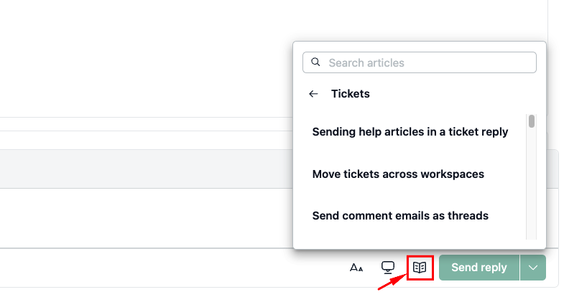Click blank popup area below 'Send comment emails' item
564x297 pixels.
point(410,234)
